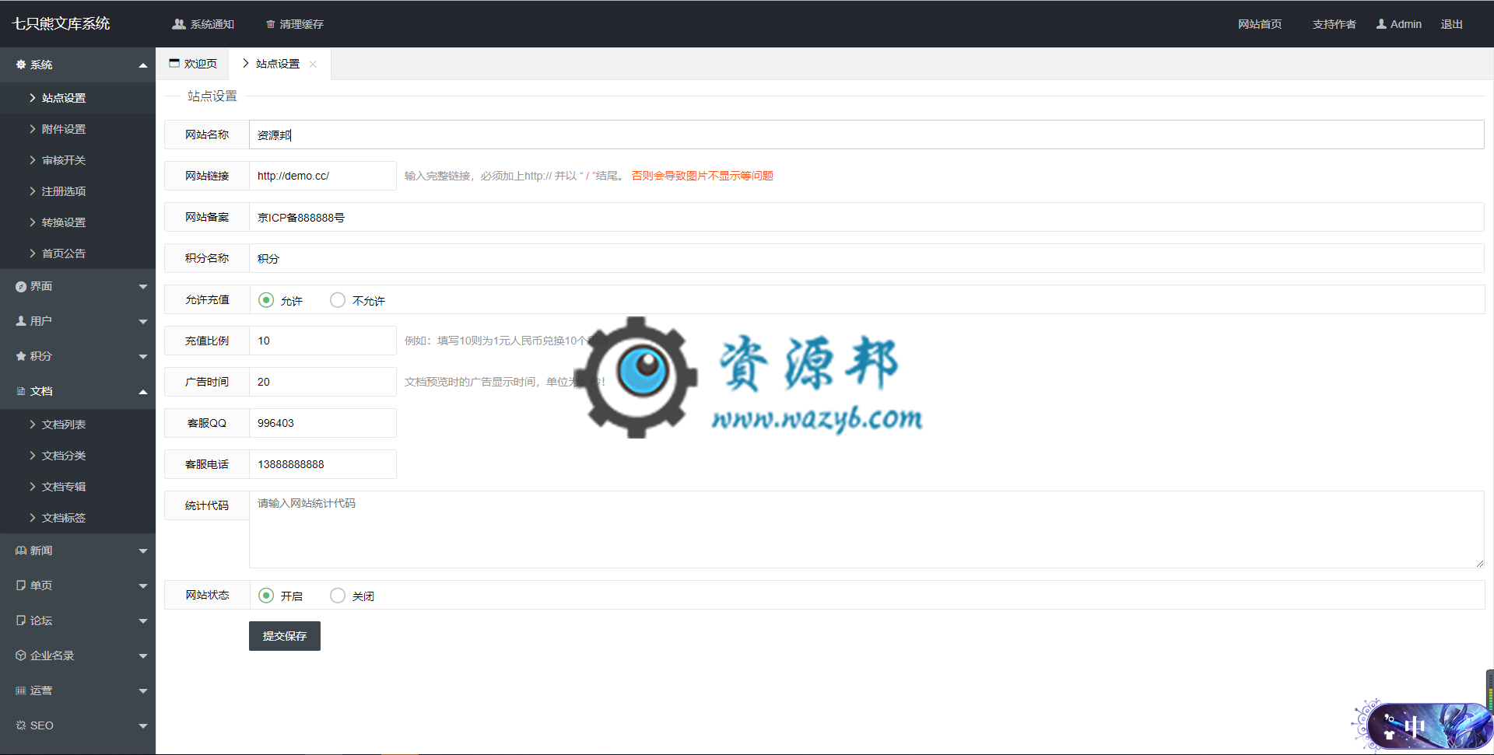This screenshot has width=1494, height=755.
Task: Click the 系统通知 users icon
Action: pos(179,24)
